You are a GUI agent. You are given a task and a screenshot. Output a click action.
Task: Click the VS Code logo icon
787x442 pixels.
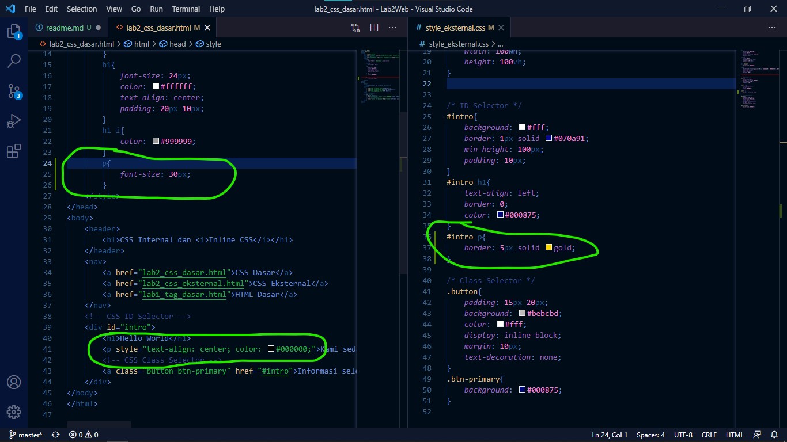pos(10,9)
